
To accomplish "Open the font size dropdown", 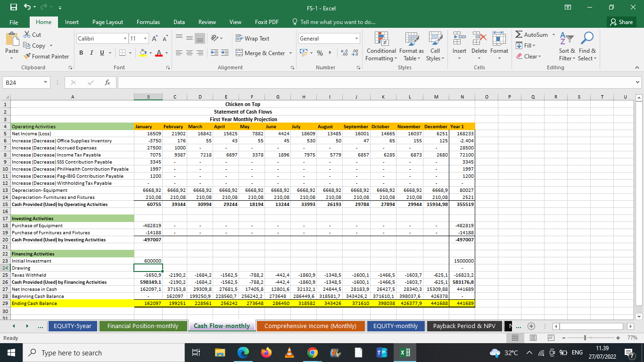I will click(145, 39).
